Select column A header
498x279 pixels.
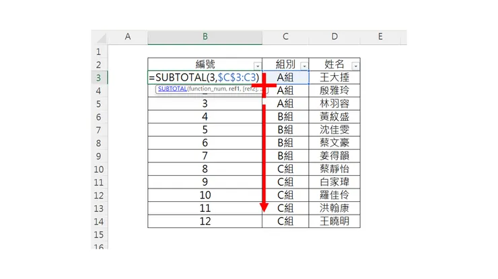[128, 37]
